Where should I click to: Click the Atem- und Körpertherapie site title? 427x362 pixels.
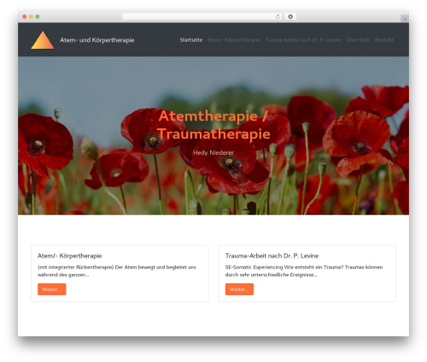click(x=97, y=40)
